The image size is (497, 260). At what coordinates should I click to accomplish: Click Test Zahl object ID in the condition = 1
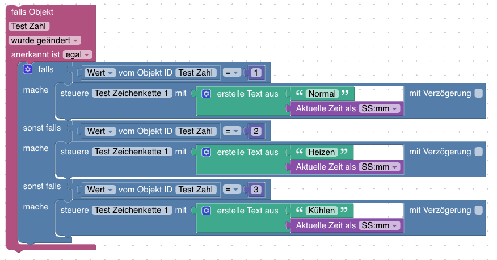196,73
